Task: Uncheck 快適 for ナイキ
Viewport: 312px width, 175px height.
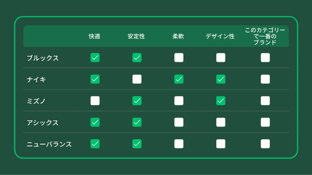Action: point(95,79)
